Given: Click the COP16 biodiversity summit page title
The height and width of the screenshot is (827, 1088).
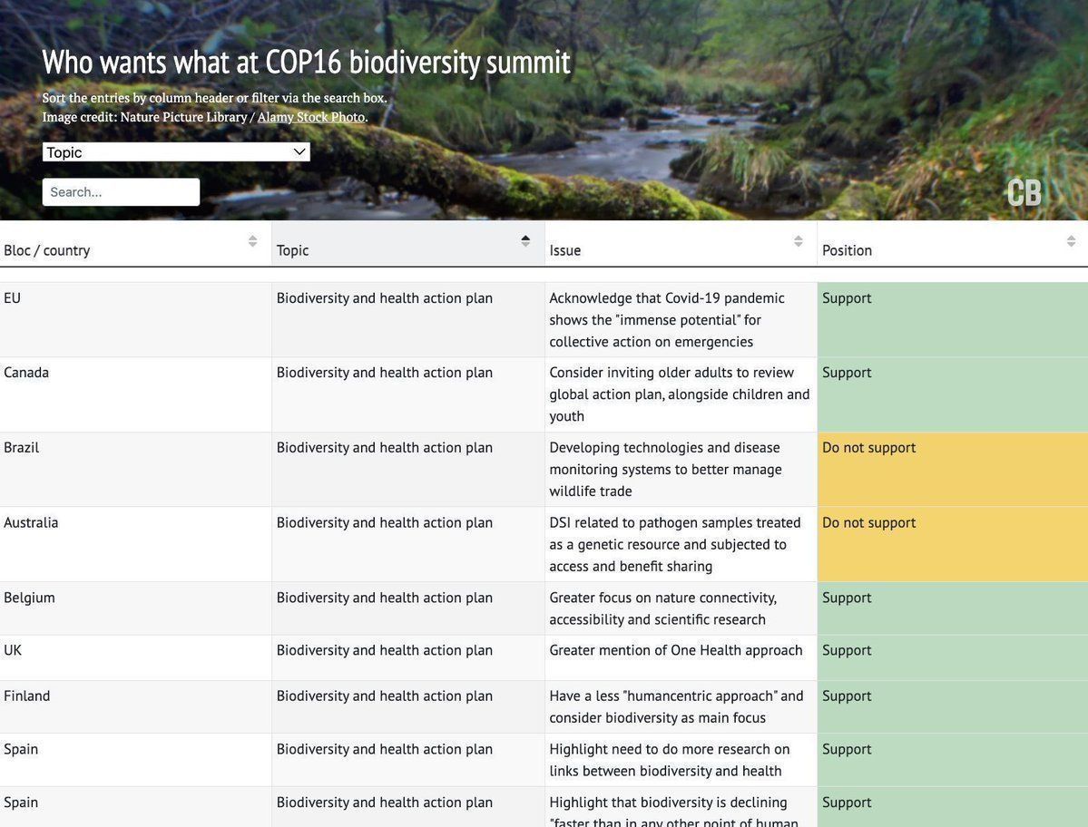Looking at the screenshot, I should [x=306, y=63].
